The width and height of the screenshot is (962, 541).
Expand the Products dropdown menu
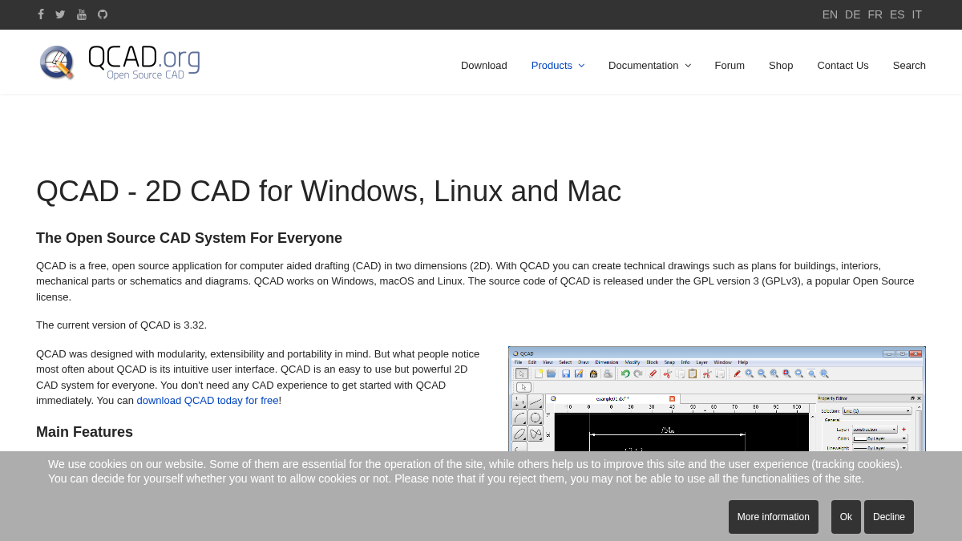[x=558, y=65]
